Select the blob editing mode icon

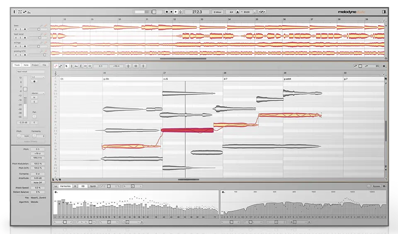pos(56,66)
